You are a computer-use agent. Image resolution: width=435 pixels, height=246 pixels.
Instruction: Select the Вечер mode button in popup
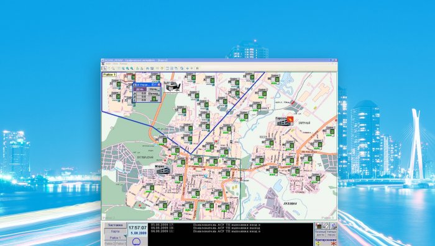(x=153, y=94)
